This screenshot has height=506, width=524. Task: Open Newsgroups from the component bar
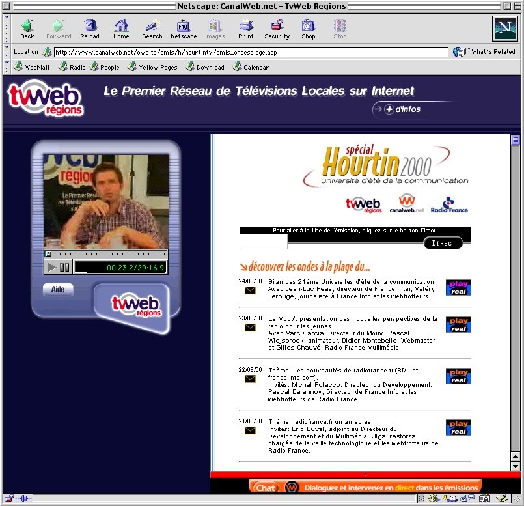click(x=467, y=498)
